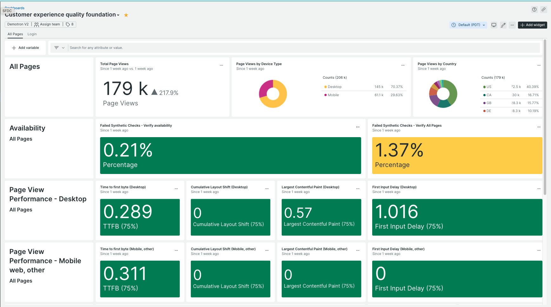Click the filter icon beside the search bar
The image size is (551, 307).
(x=56, y=48)
